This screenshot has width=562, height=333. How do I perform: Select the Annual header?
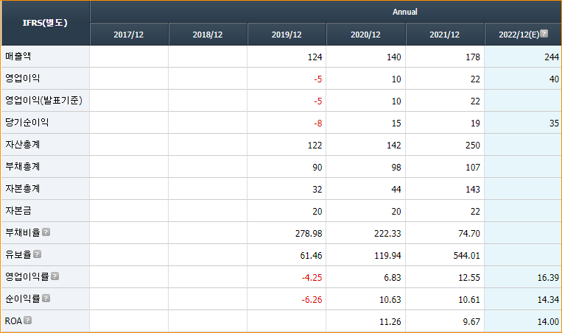click(404, 12)
